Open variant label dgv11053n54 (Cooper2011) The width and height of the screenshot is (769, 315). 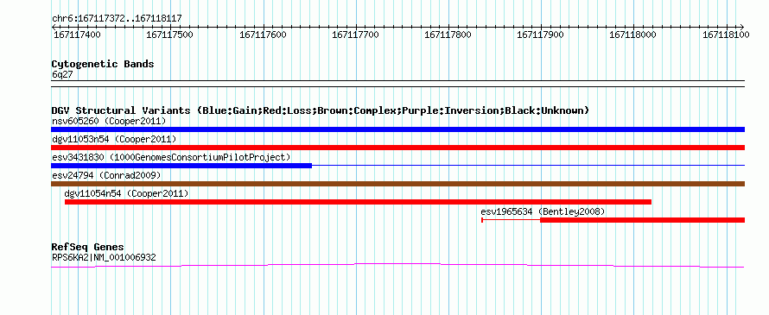(114, 139)
